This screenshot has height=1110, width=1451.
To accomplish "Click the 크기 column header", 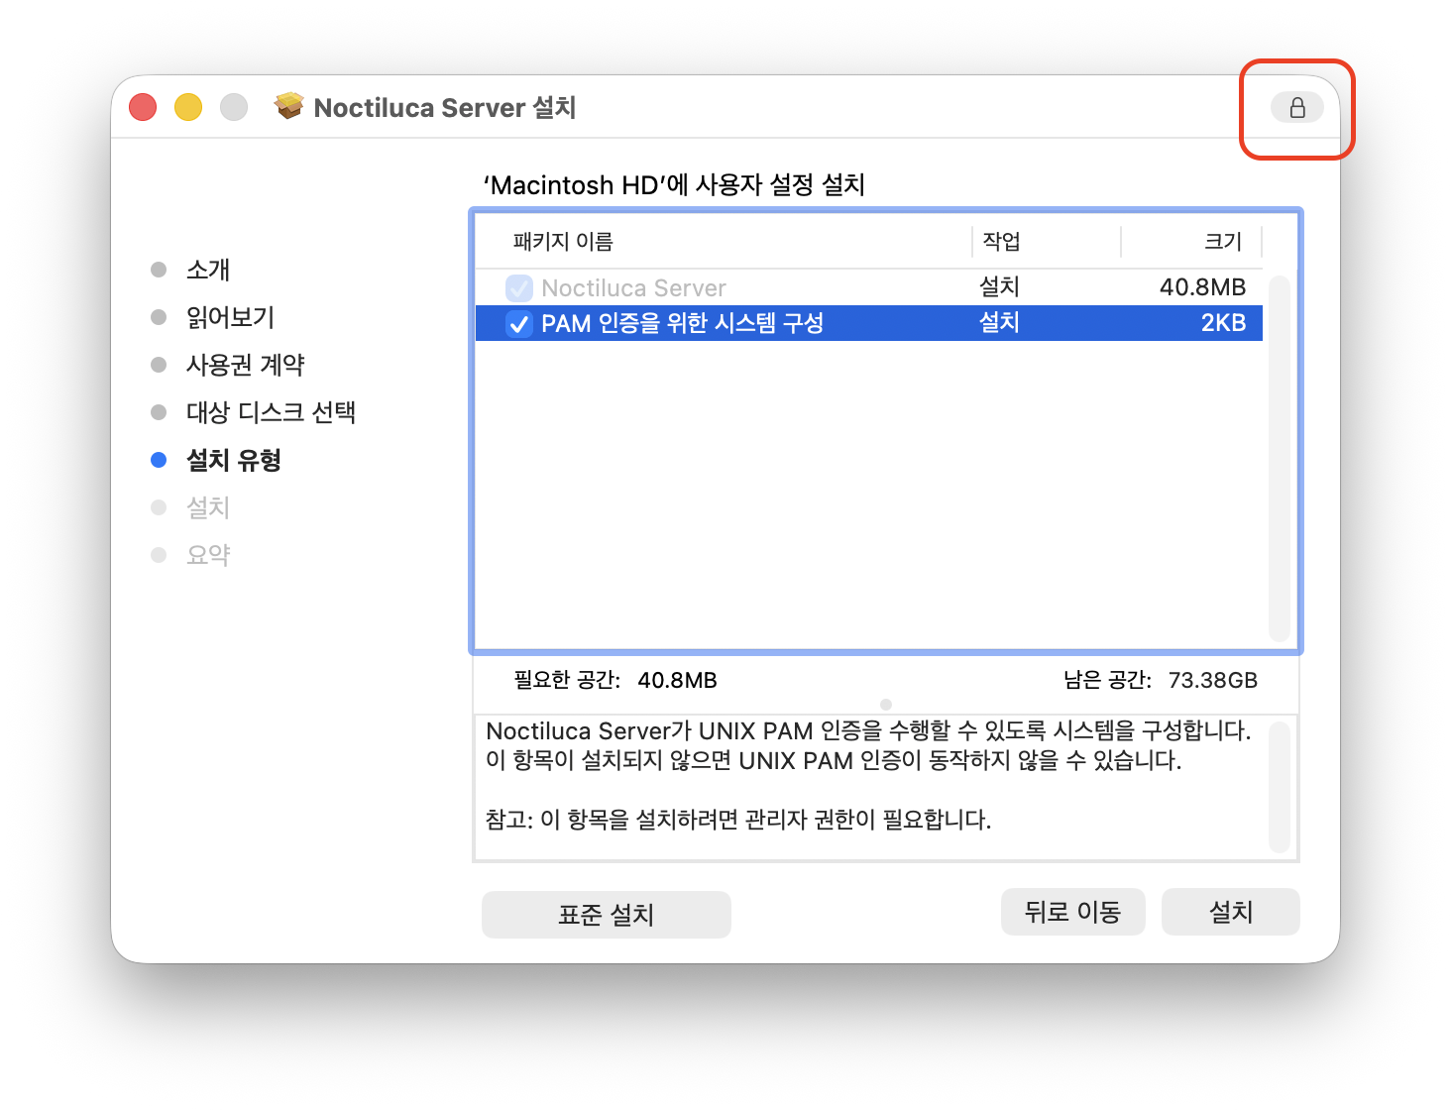I will tap(1221, 241).
